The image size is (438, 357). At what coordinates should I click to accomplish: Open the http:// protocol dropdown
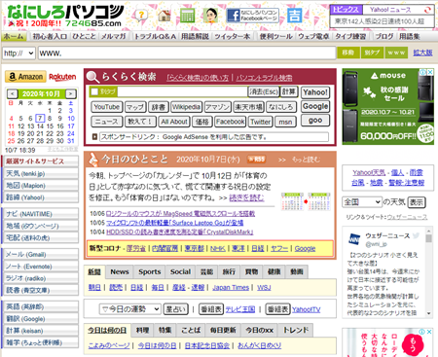coord(18,54)
